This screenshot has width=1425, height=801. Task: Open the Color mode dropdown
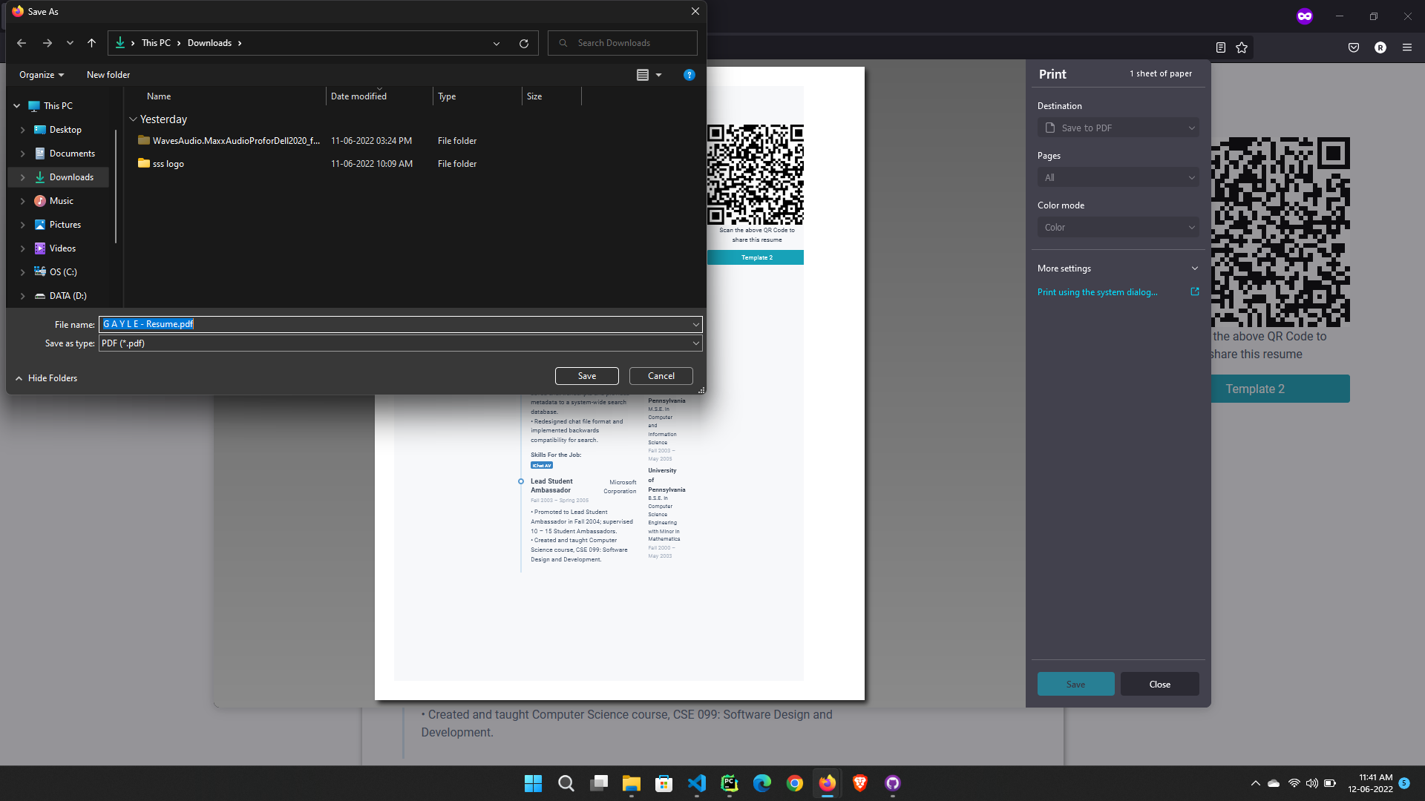(x=1118, y=228)
